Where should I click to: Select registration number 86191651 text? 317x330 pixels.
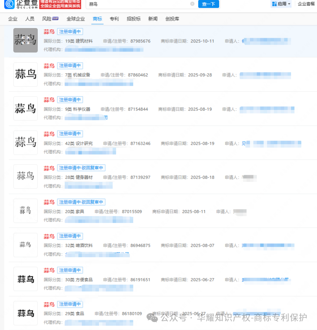pos(140,280)
